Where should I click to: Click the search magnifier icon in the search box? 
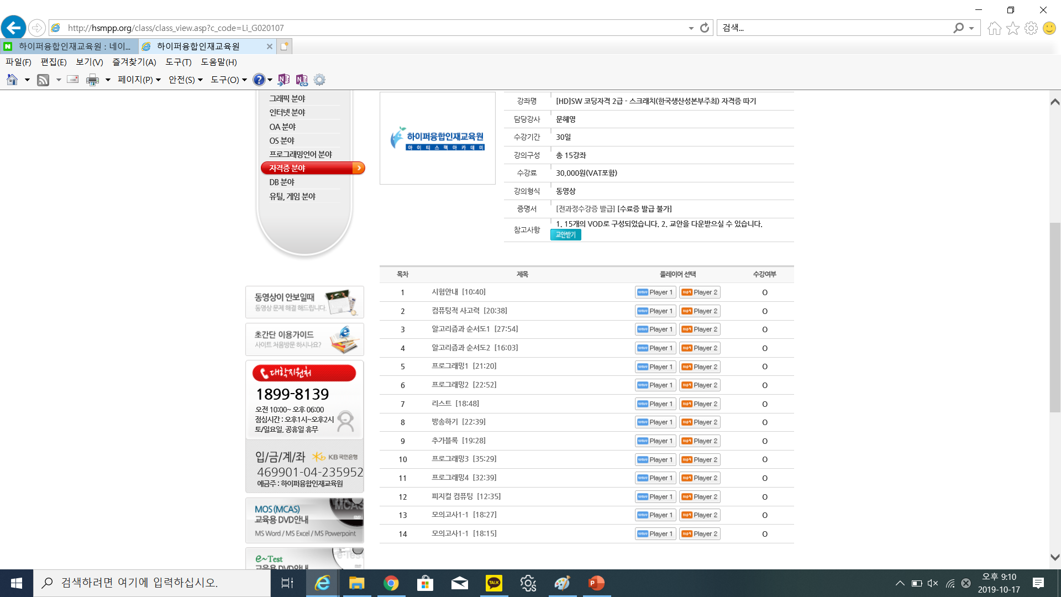958,28
